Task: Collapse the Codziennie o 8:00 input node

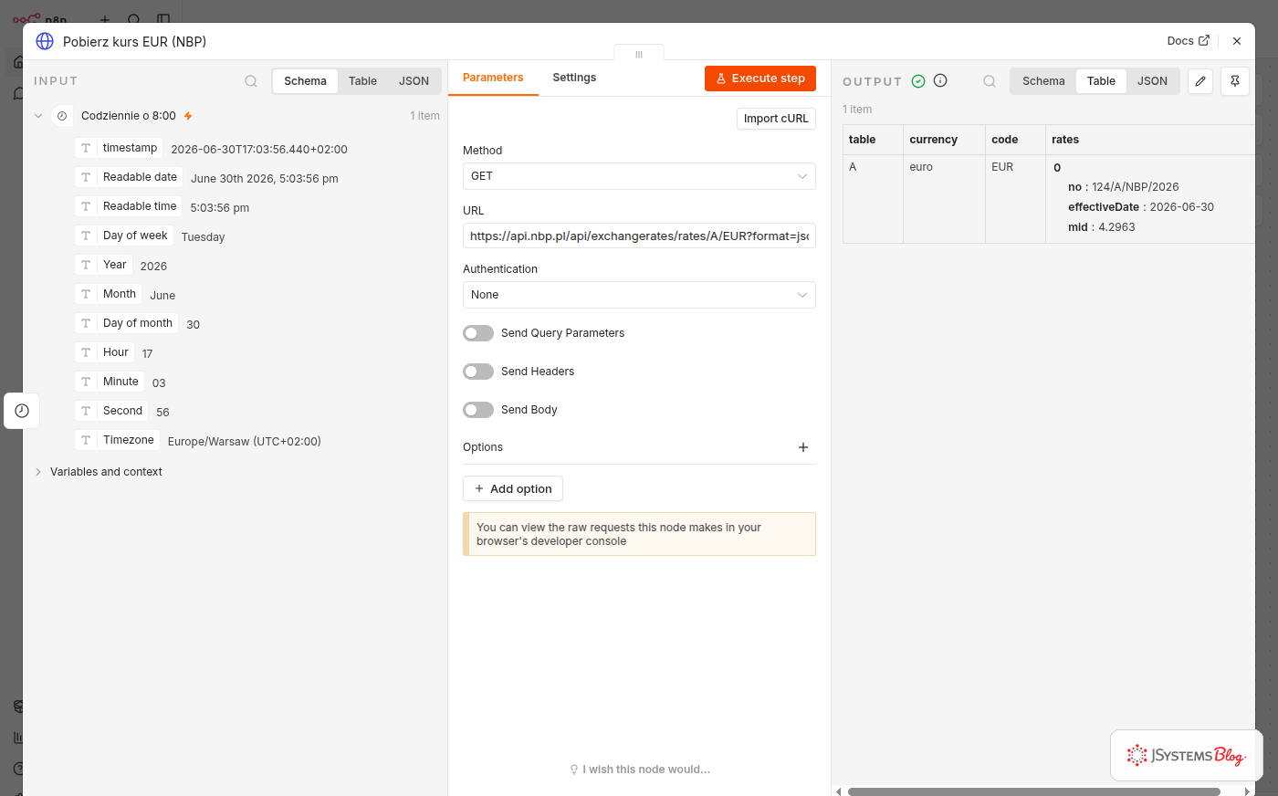Action: point(38,116)
